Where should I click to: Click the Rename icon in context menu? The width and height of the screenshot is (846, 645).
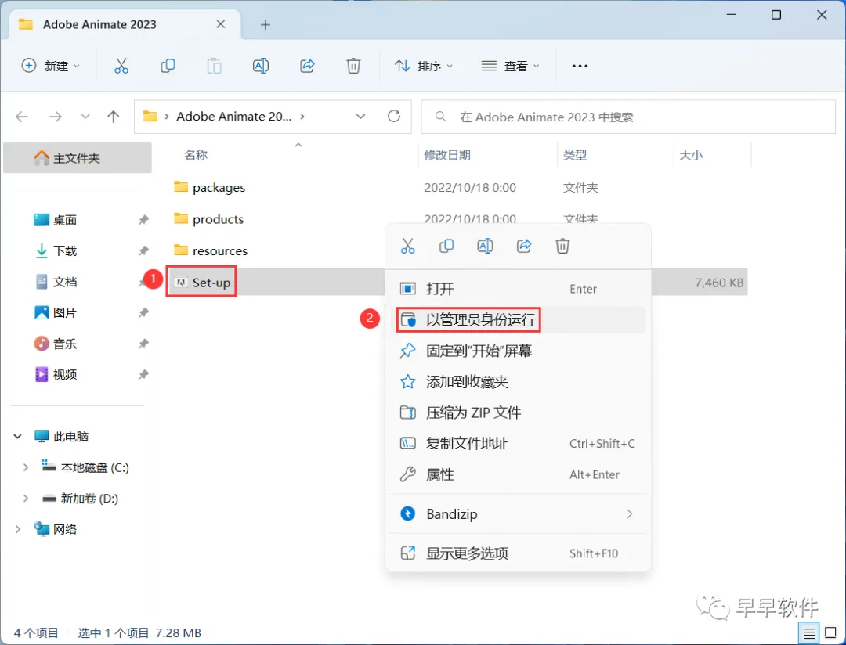(x=485, y=246)
